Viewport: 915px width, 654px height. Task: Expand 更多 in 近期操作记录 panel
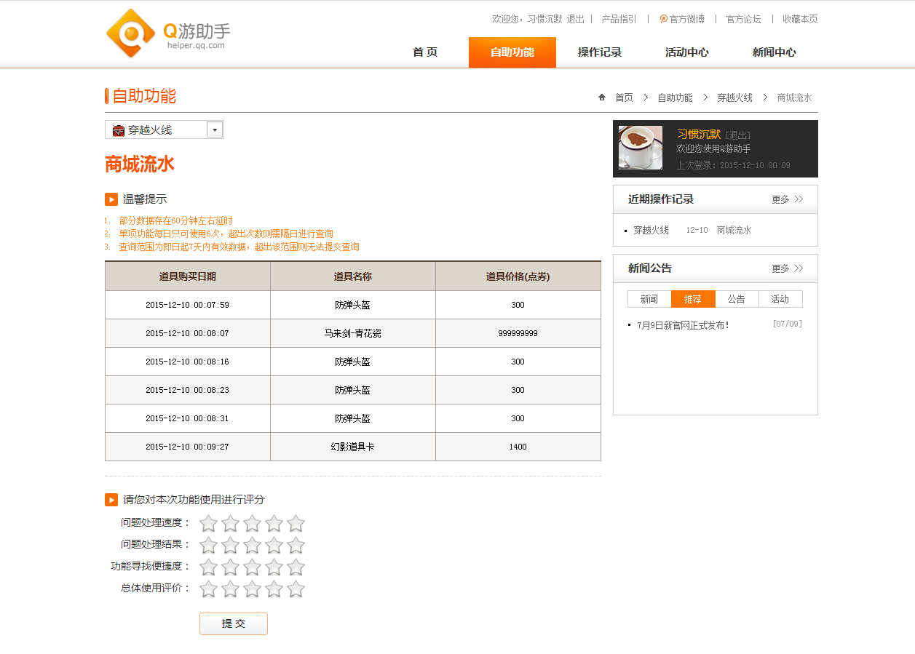pyautogui.click(x=788, y=199)
